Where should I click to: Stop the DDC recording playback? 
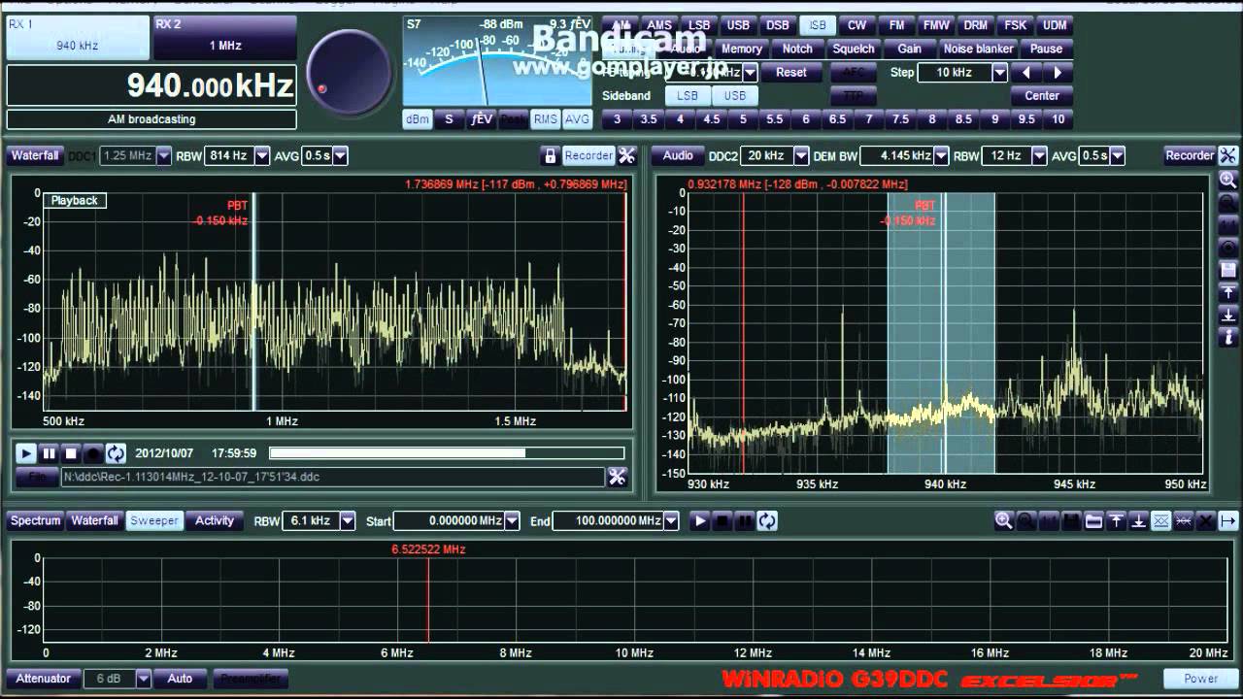(x=71, y=453)
